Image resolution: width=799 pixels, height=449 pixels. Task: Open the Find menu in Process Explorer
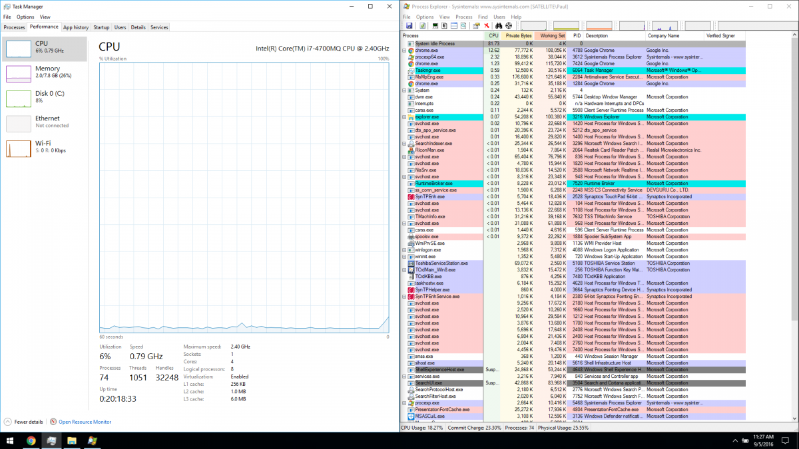[483, 17]
